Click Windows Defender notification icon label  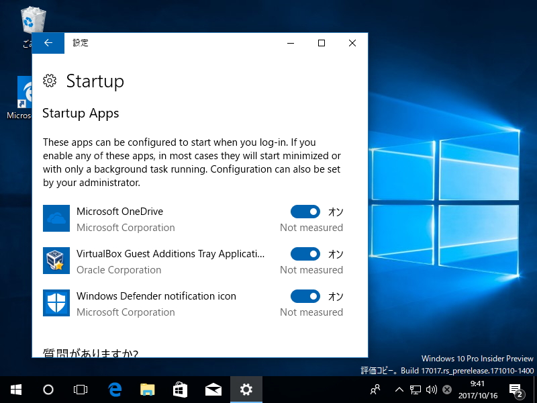(156, 296)
